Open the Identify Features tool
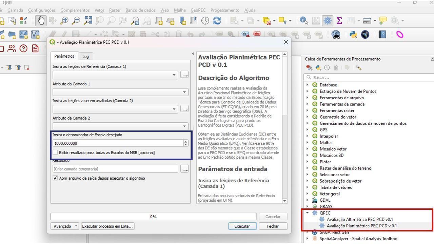Image resolution: width=434 pixels, height=244 pixels. pos(304,21)
